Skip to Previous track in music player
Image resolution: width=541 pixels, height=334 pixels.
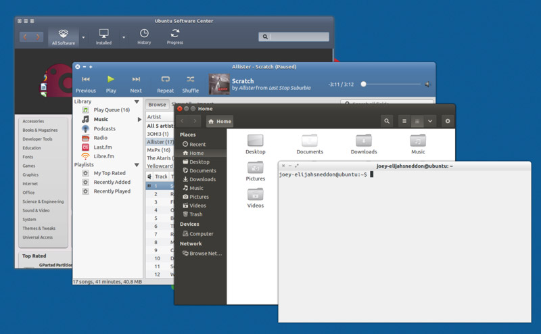[86, 84]
